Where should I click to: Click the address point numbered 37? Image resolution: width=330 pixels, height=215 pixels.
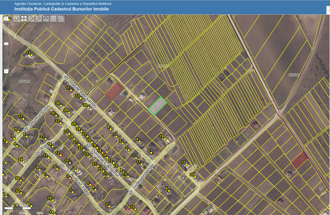187,165
